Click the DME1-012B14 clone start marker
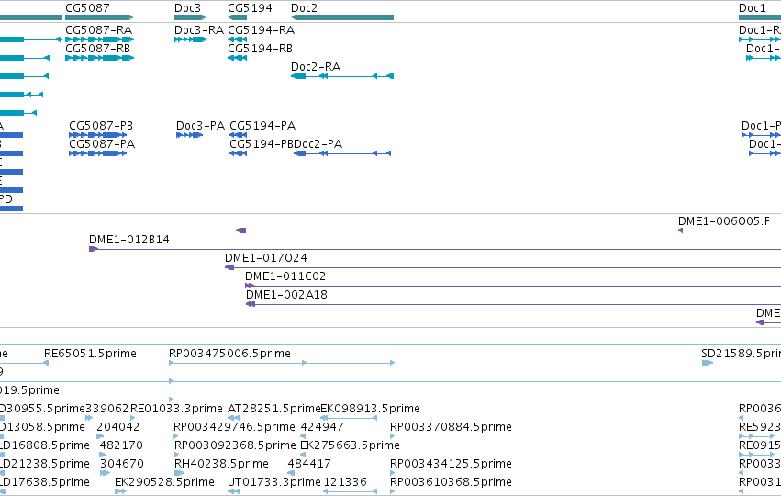 click(x=93, y=249)
